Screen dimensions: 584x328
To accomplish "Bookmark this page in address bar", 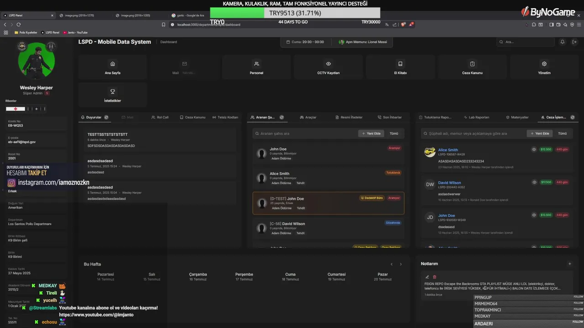I will (x=163, y=25).
